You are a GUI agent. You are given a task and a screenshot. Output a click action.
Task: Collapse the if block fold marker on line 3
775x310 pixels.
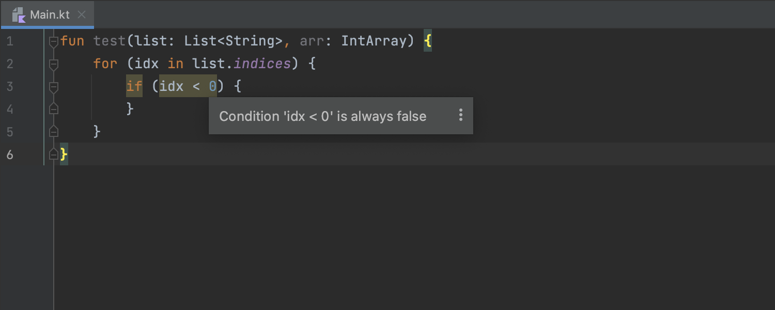coord(54,87)
